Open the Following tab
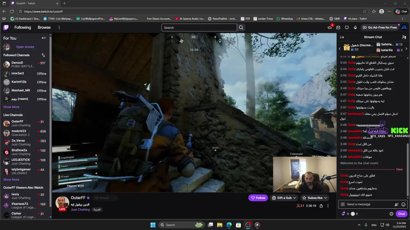Viewport: 410px width, 230px height. click(x=23, y=27)
